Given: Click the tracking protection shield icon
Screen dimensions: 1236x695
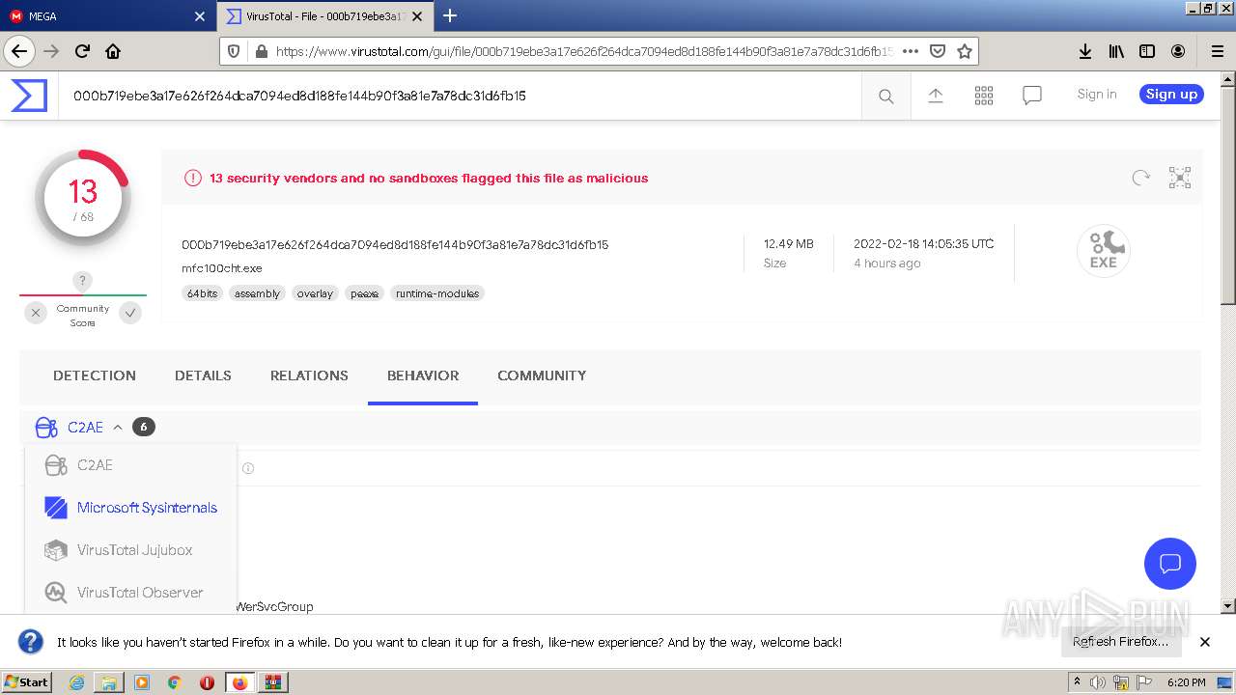Looking at the screenshot, I should point(235,51).
